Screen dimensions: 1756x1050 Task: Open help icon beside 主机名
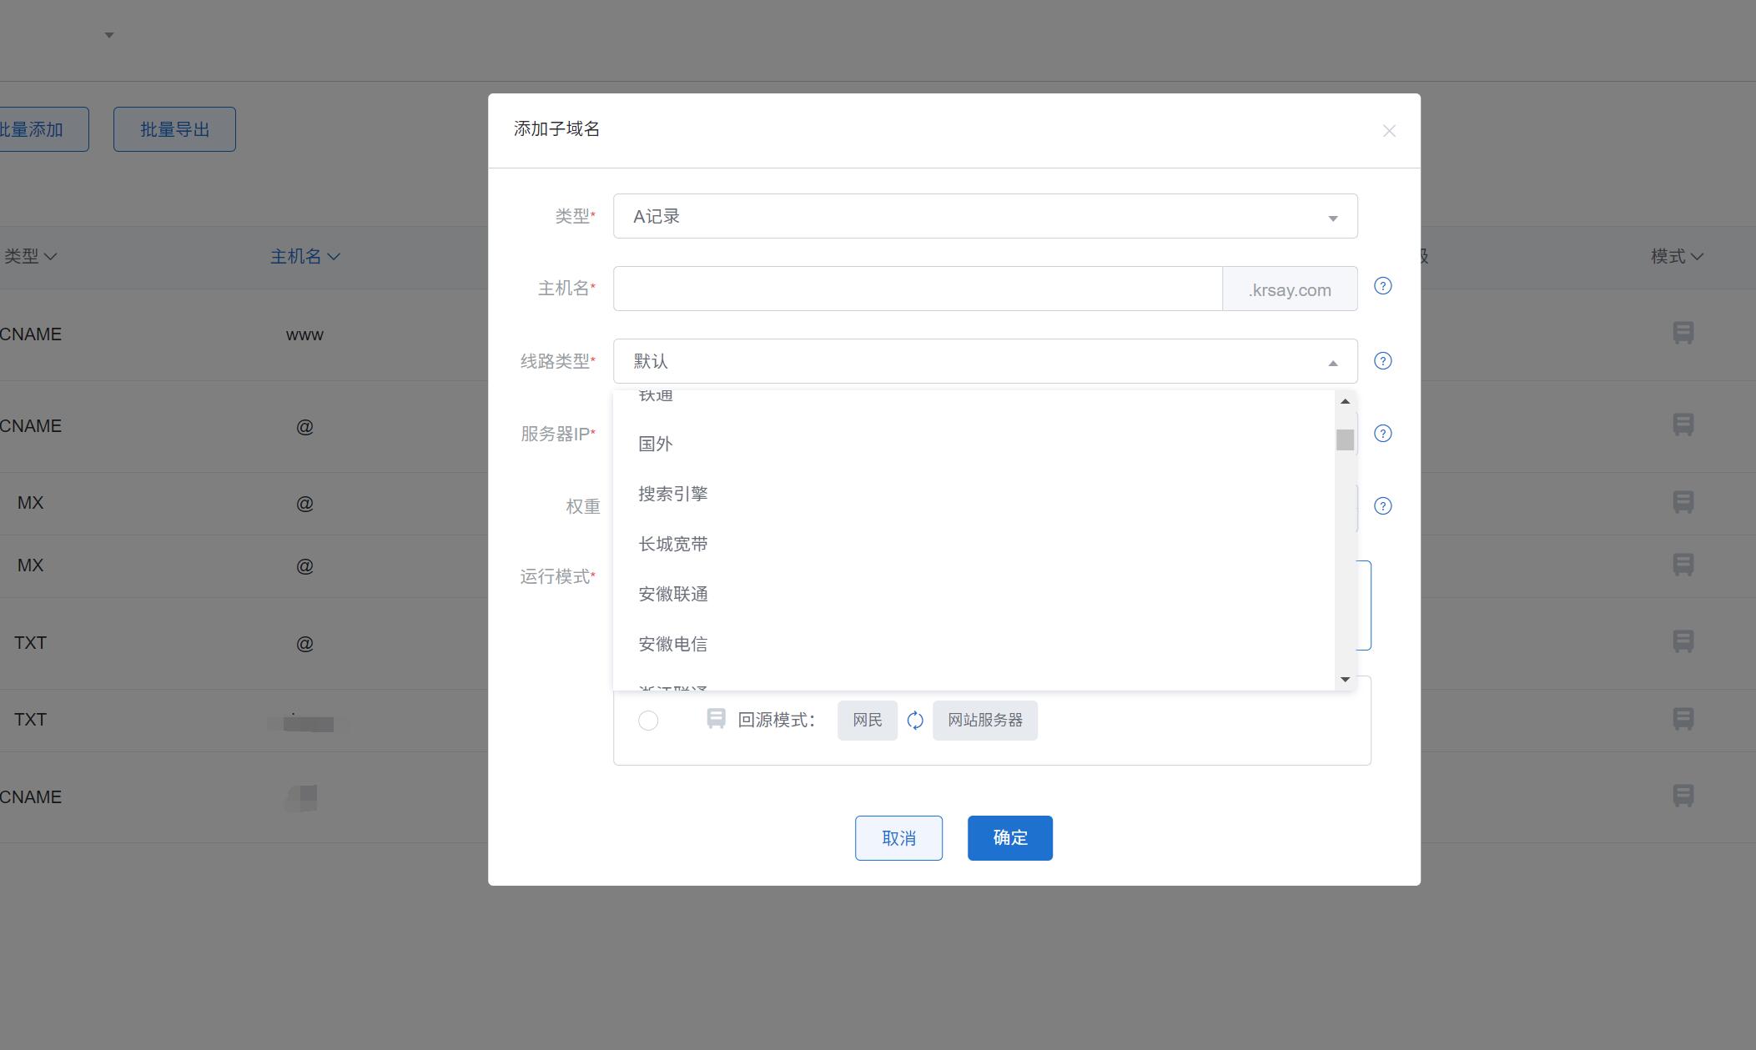[1382, 286]
